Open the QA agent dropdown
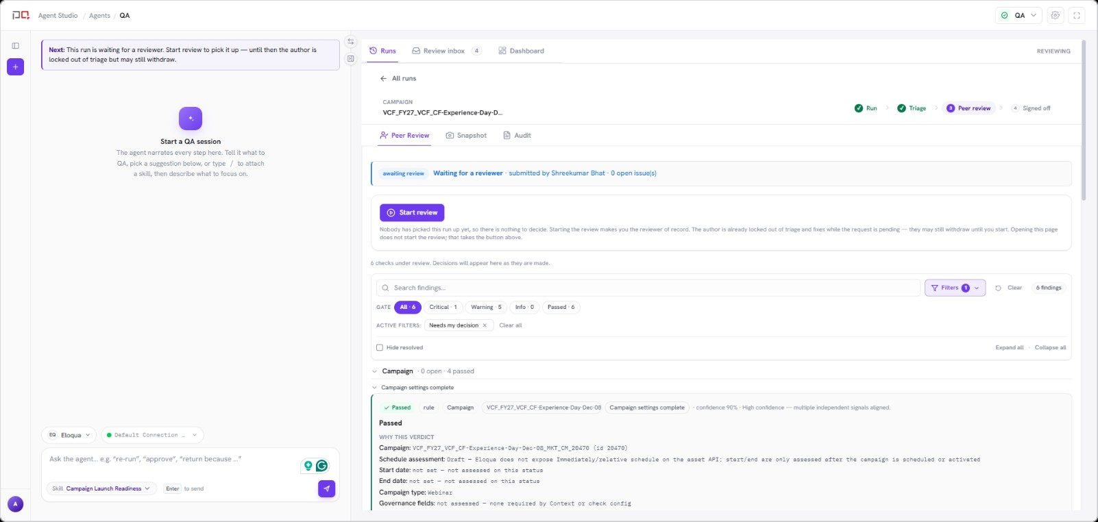Image resolution: width=1098 pixels, height=522 pixels. 1018,15
